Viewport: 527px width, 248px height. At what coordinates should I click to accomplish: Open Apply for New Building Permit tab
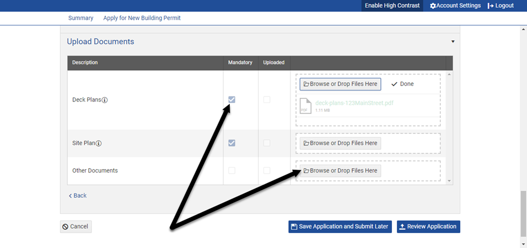142,18
